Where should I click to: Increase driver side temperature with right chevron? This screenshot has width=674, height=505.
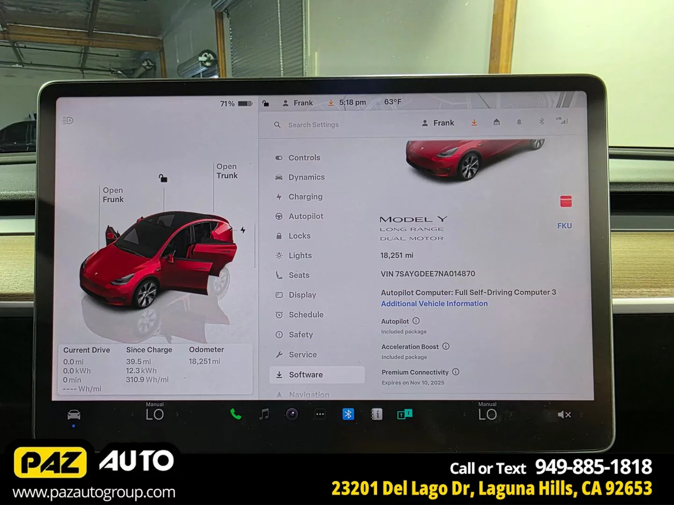tap(177, 414)
